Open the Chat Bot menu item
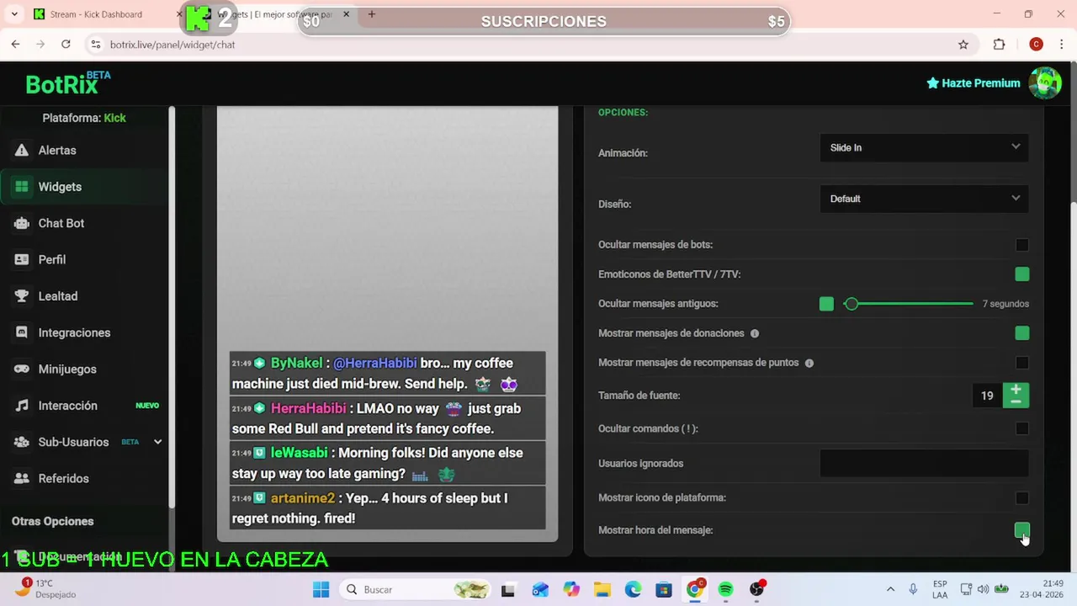Screen dimensions: 1077x606 pos(84,223)
